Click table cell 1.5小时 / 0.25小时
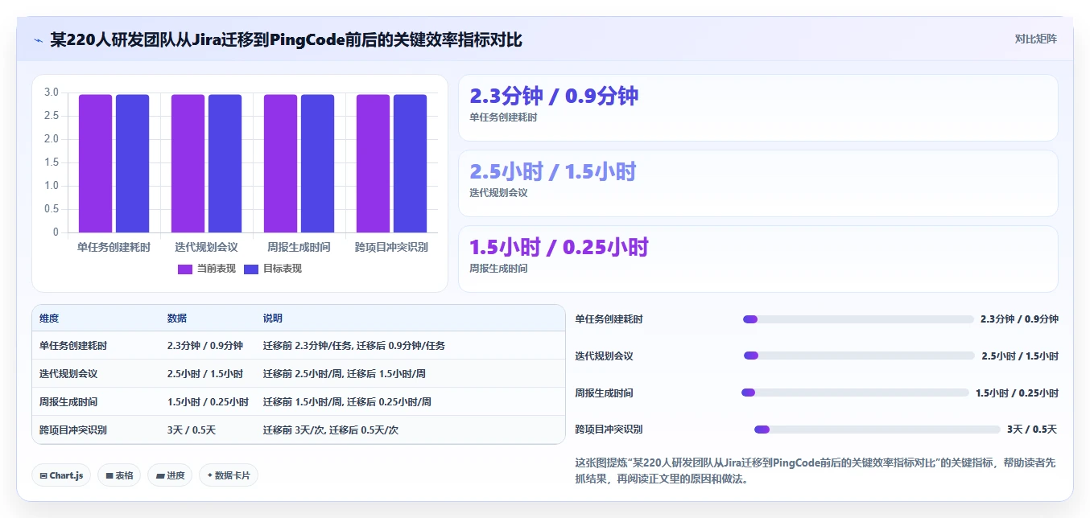The width and height of the screenshot is (1090, 518). tap(208, 402)
